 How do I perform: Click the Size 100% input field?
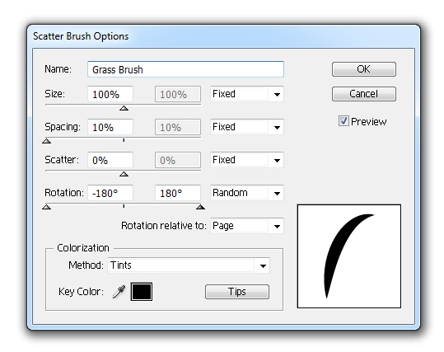(x=110, y=94)
